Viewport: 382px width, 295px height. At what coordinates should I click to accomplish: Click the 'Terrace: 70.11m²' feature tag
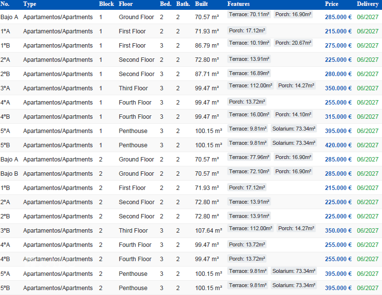(249, 15)
